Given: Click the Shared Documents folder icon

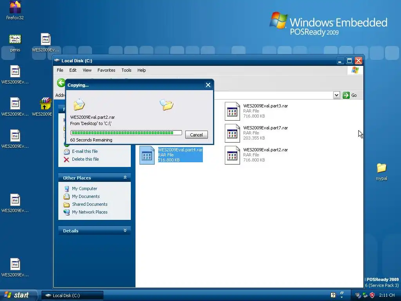Looking at the screenshot, I should pyautogui.click(x=67, y=205).
